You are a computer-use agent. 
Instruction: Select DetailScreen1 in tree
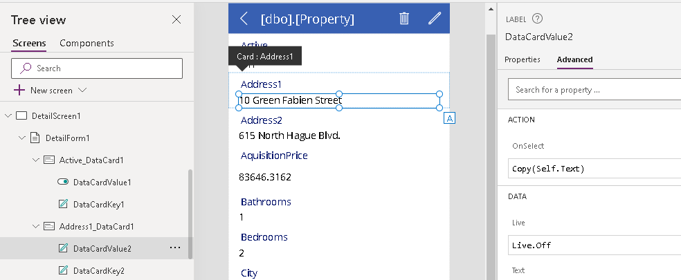(56, 116)
